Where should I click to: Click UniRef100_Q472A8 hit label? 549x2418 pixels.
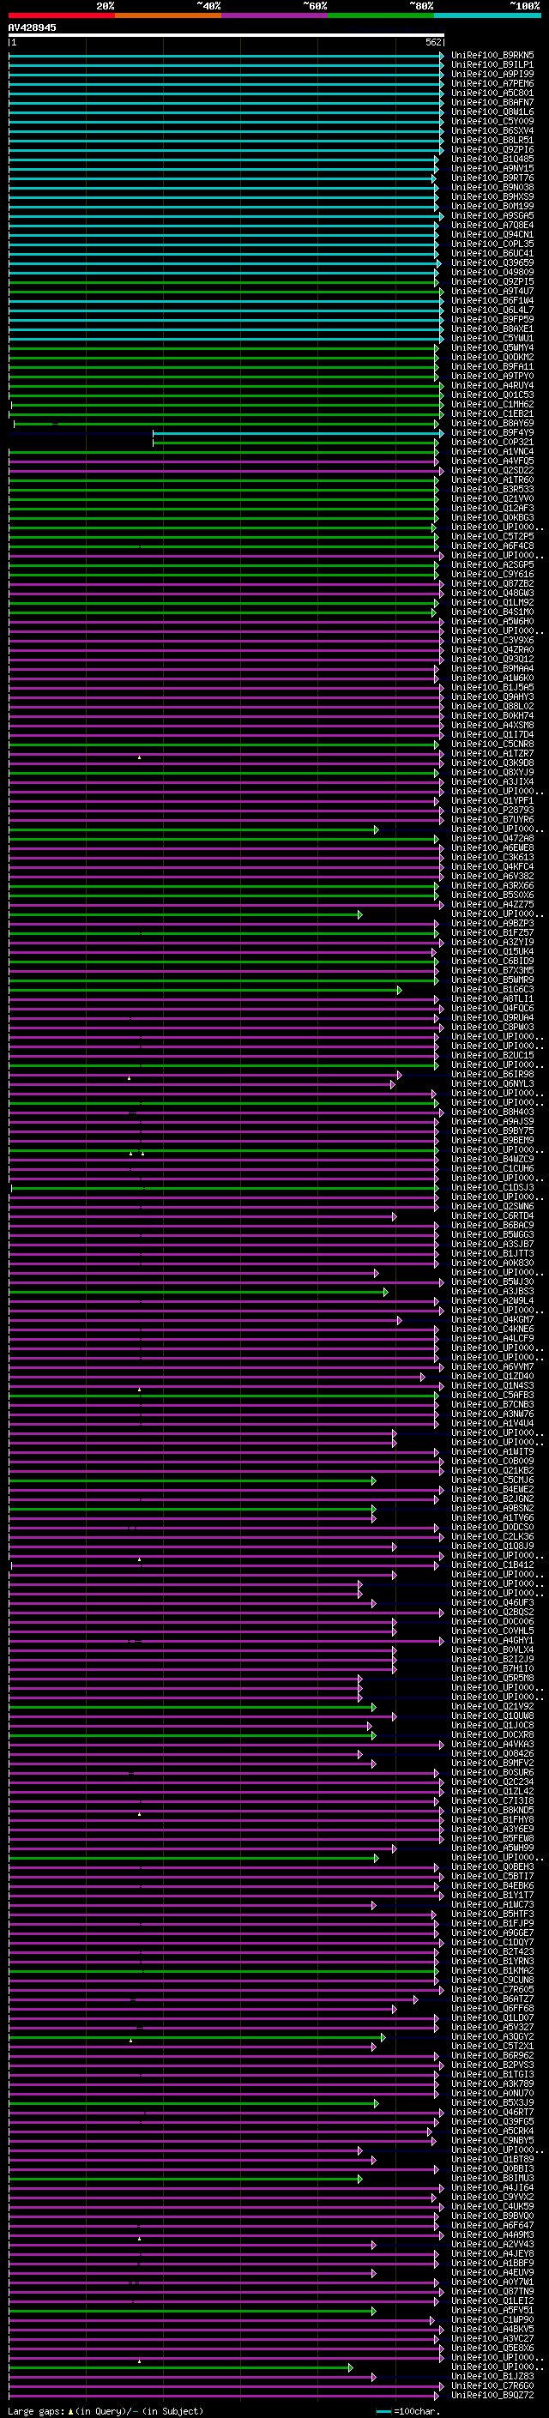coord(492,838)
